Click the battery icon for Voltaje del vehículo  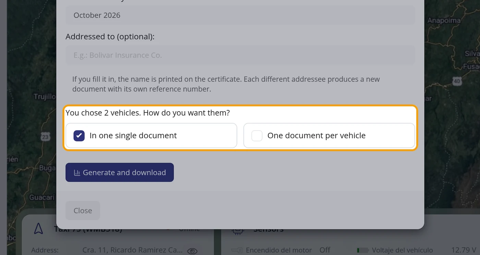pos(362,250)
